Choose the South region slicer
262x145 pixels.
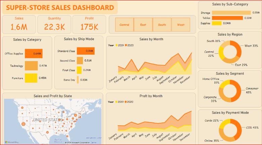coord(162,25)
